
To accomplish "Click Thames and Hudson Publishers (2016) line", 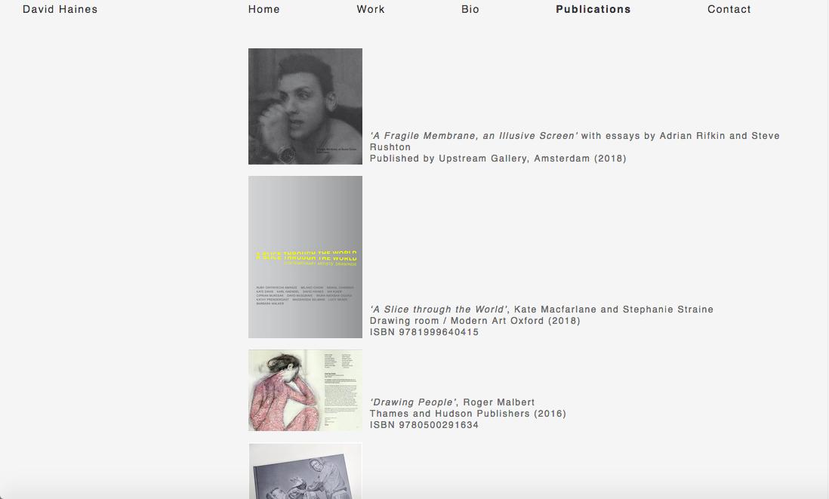I will [467, 414].
